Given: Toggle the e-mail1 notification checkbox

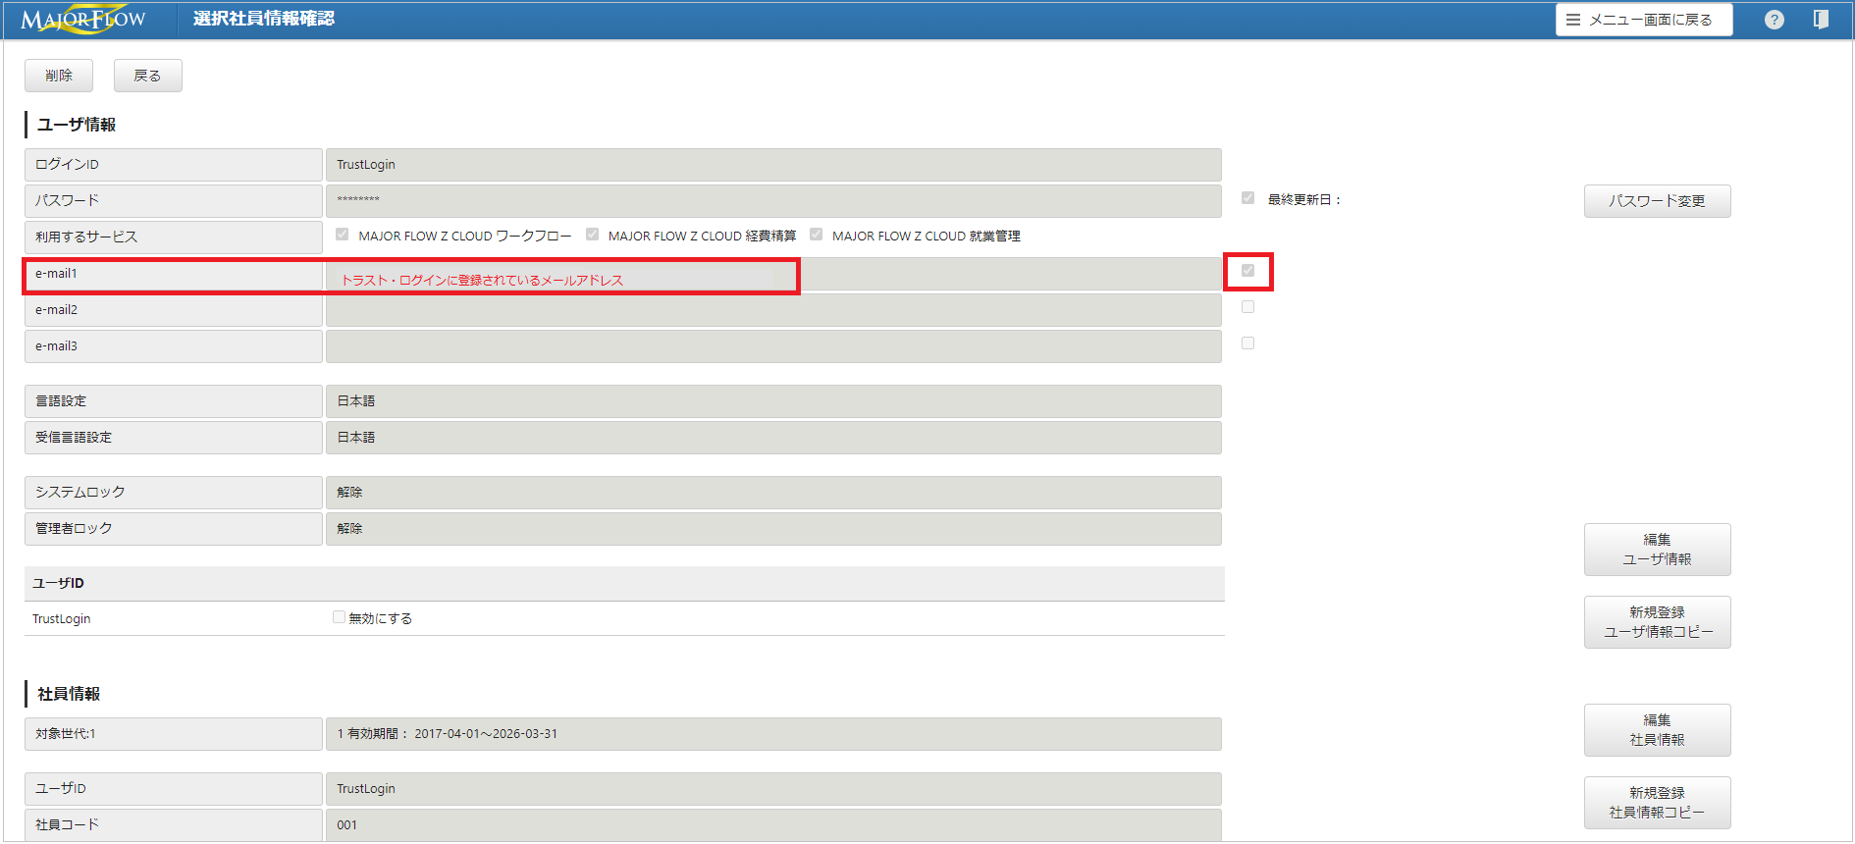Looking at the screenshot, I should tap(1247, 271).
